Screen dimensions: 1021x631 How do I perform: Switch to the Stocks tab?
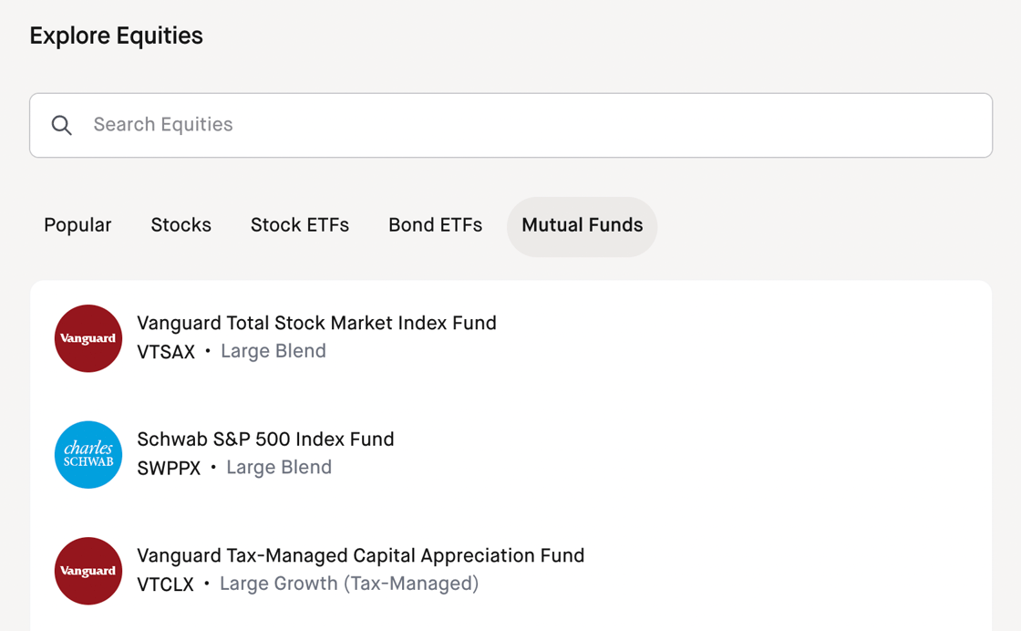[x=181, y=225]
